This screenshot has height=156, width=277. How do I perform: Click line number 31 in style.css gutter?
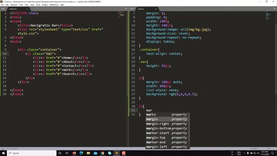coord(133,110)
